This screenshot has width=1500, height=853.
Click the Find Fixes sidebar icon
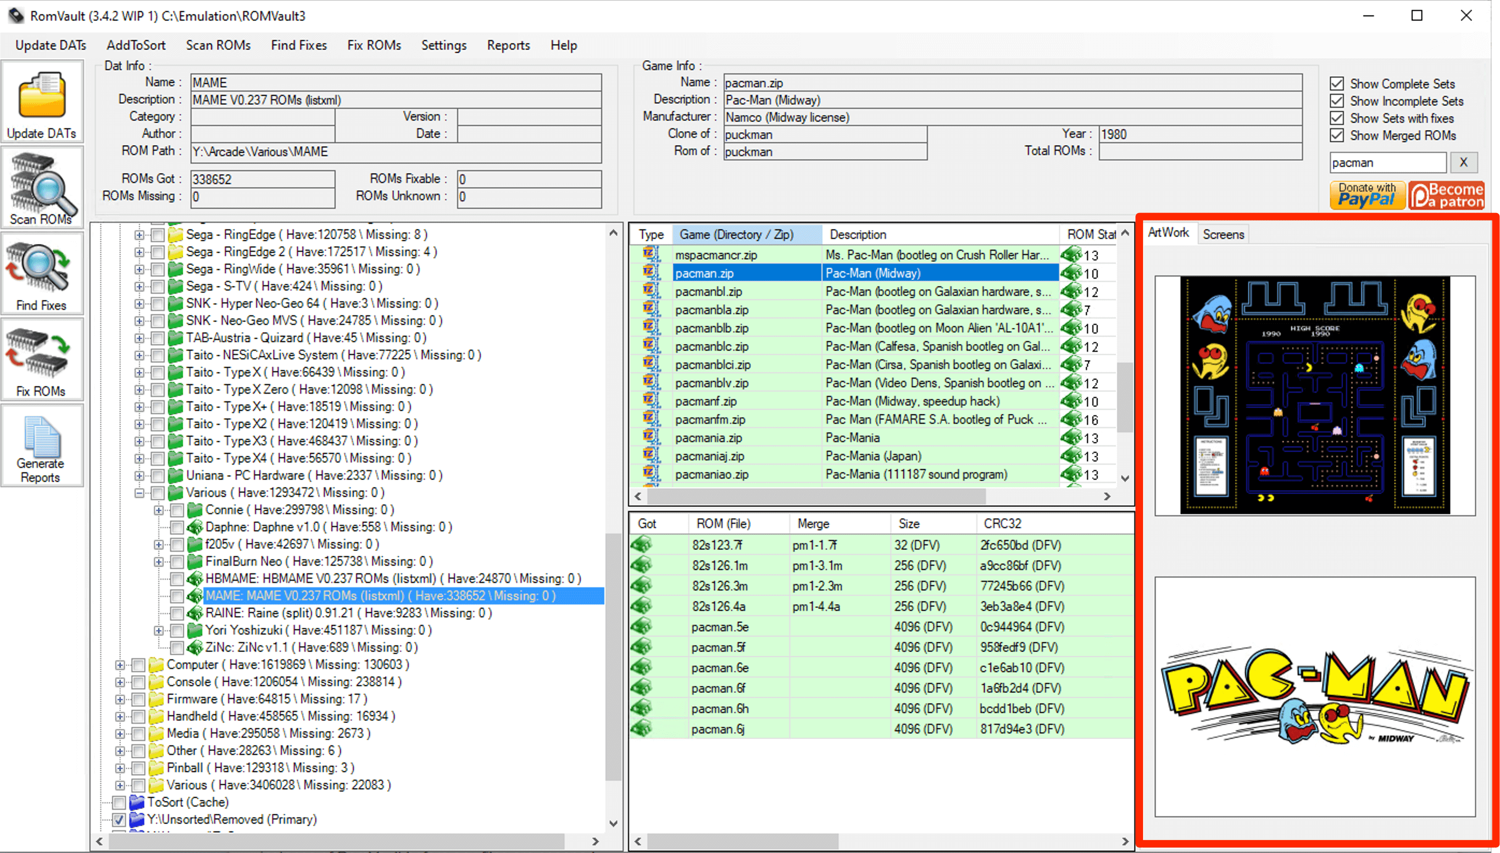[39, 268]
